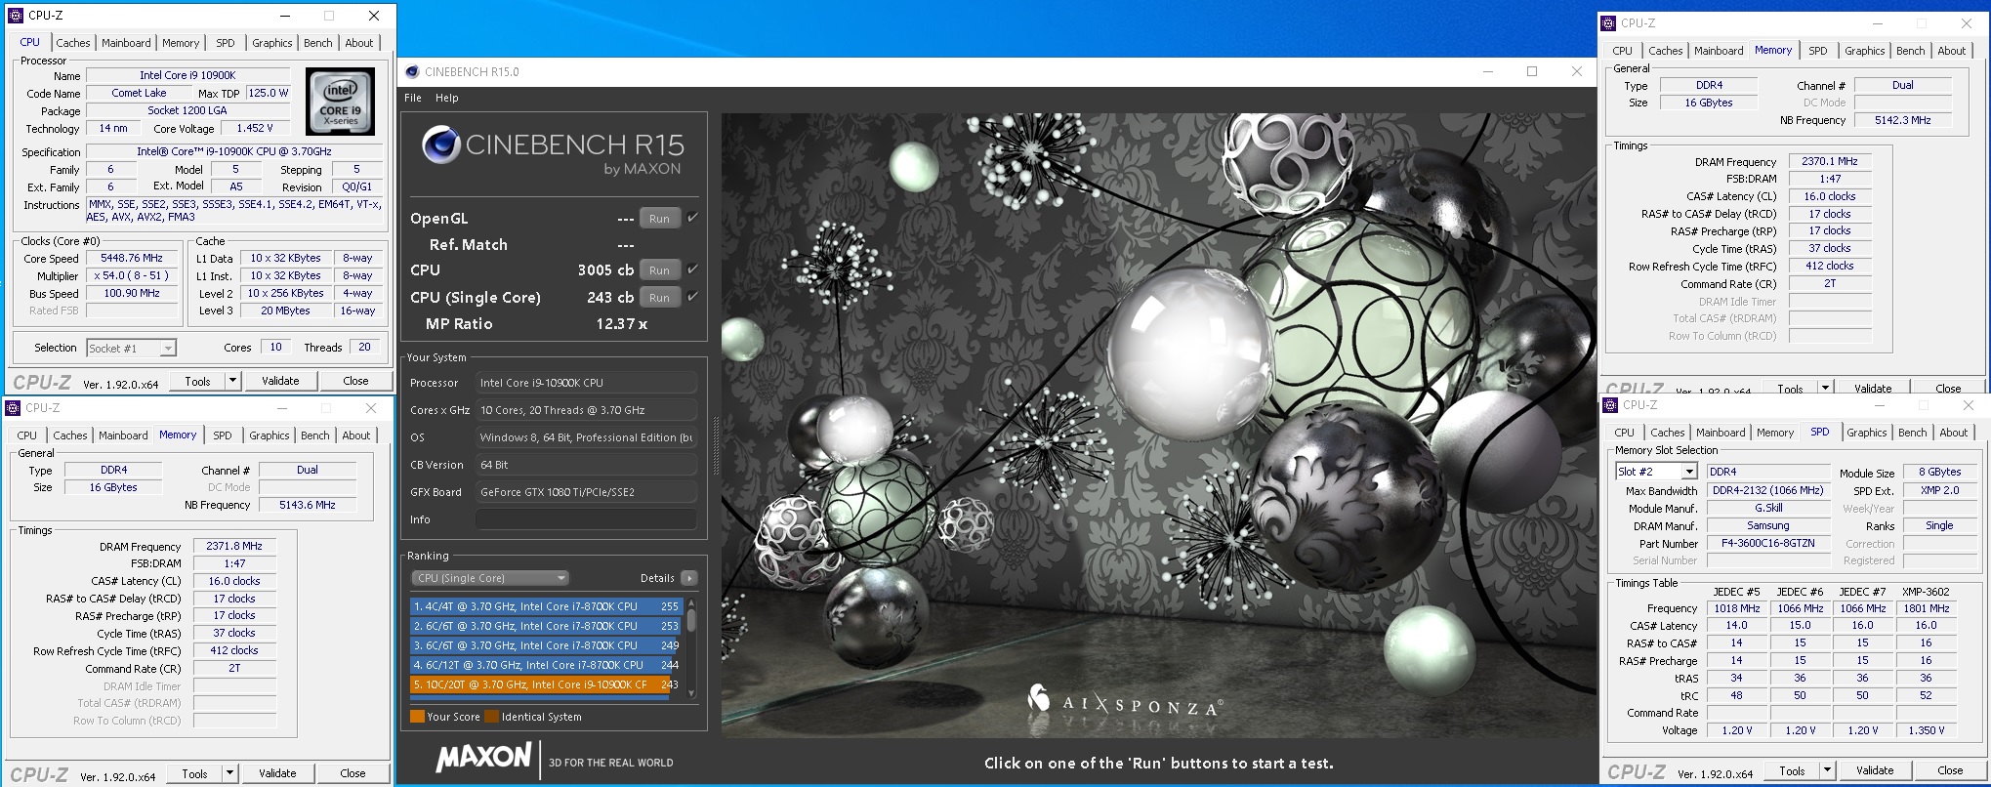Click DRAM Frequency 2370.1 MHz value
This screenshot has width=1991, height=787.
coord(1830,161)
